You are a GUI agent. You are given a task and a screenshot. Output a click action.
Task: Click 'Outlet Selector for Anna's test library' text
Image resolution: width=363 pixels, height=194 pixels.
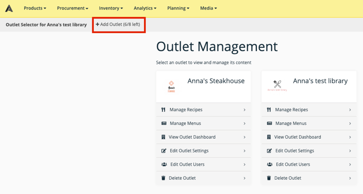pyautogui.click(x=46, y=24)
